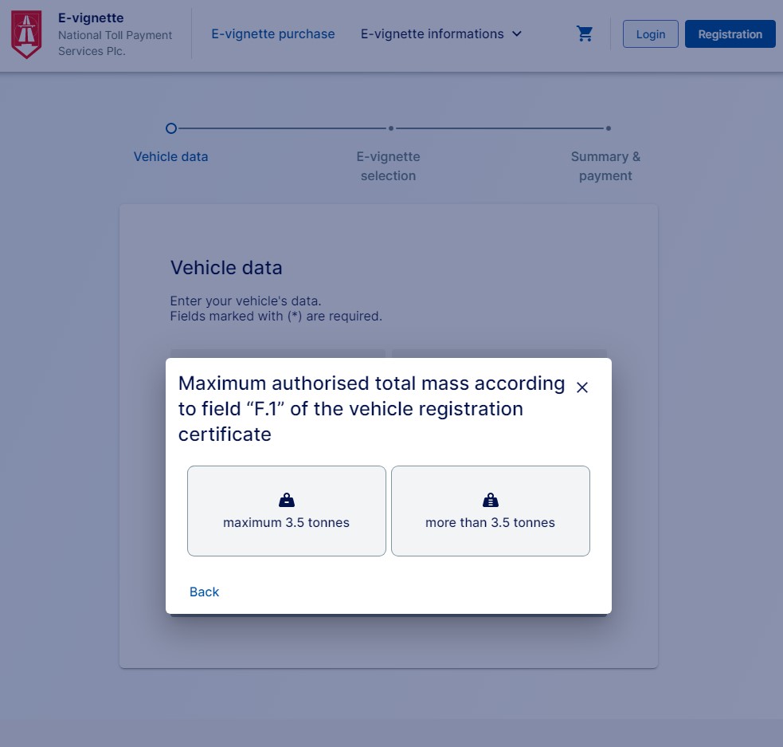Image resolution: width=783 pixels, height=747 pixels.
Task: Click the chevron beside E-vignette informations
Action: [x=516, y=34]
